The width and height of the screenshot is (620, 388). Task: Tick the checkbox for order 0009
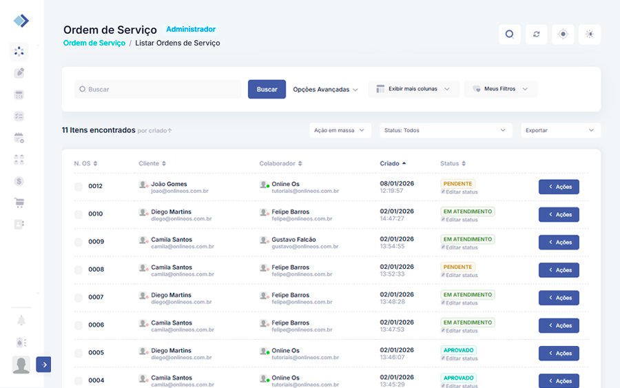(79, 242)
